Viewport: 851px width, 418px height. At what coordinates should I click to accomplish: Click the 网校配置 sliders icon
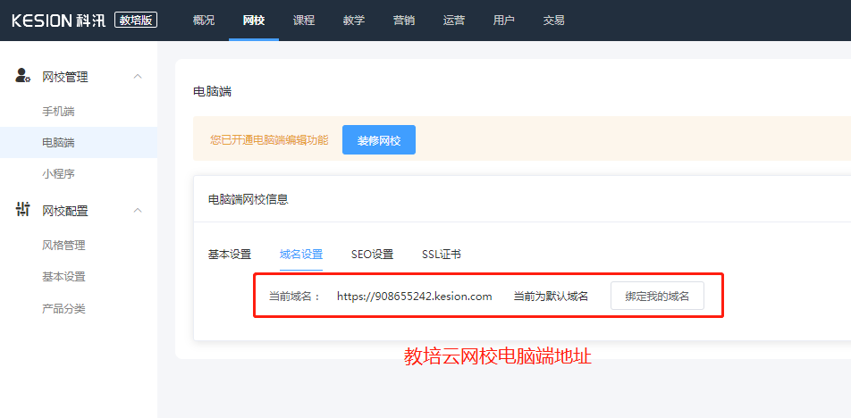pos(23,210)
